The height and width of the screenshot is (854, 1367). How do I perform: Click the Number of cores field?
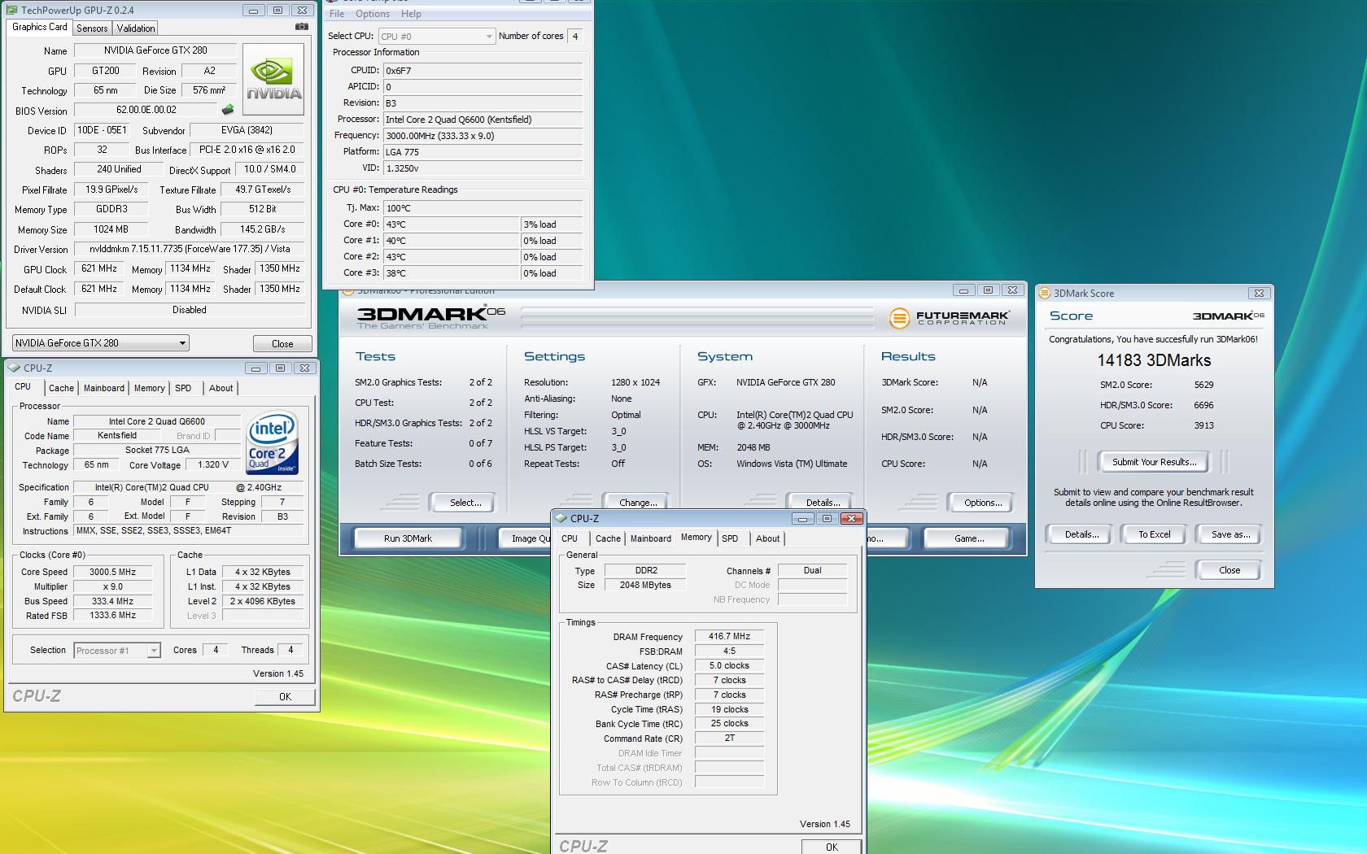(x=575, y=37)
